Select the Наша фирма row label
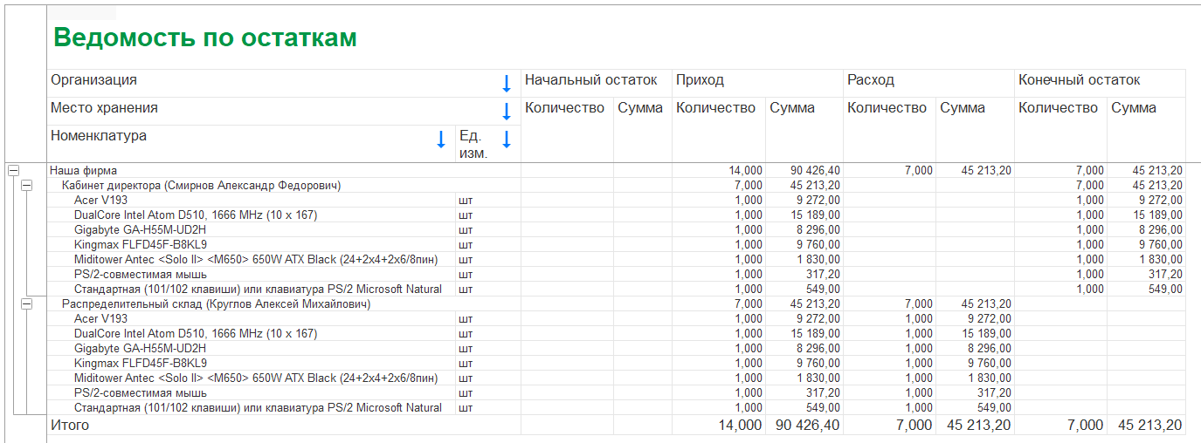The height and width of the screenshot is (443, 1201). [x=83, y=171]
